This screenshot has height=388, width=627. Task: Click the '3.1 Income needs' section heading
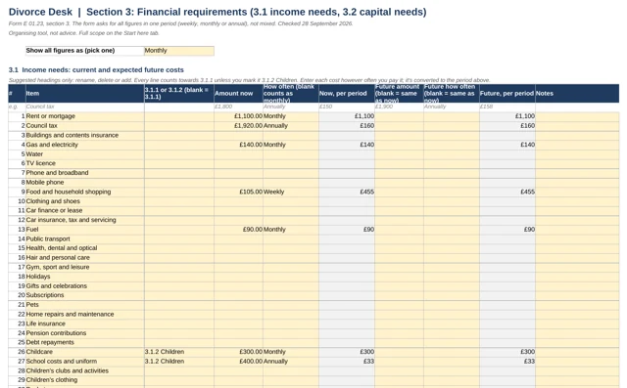pos(96,69)
